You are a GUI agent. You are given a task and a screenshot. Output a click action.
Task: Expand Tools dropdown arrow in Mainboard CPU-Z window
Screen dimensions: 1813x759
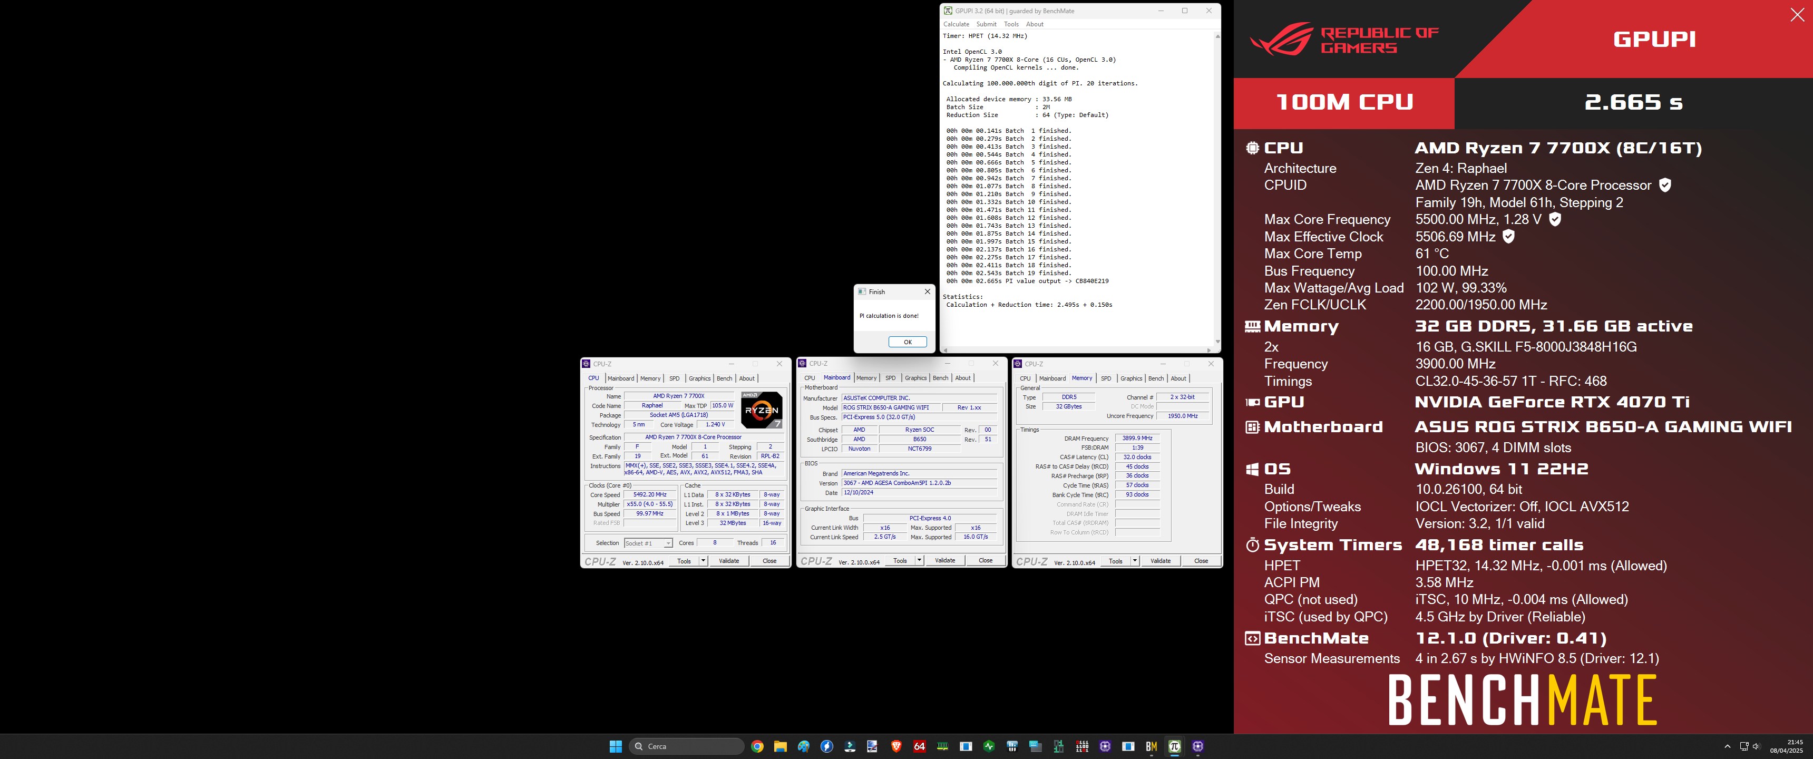[x=919, y=560]
